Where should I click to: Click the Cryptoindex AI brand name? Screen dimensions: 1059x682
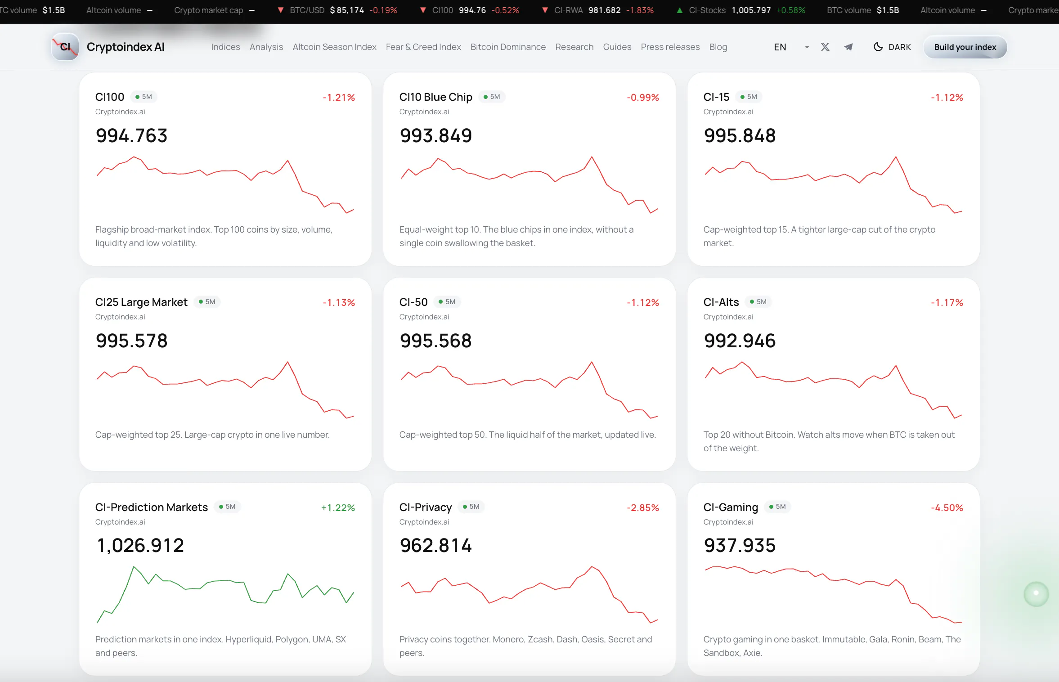pos(126,47)
